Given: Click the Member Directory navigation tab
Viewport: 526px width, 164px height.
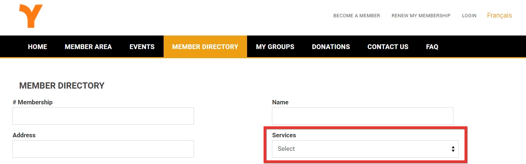Looking at the screenshot, I should pos(205,47).
